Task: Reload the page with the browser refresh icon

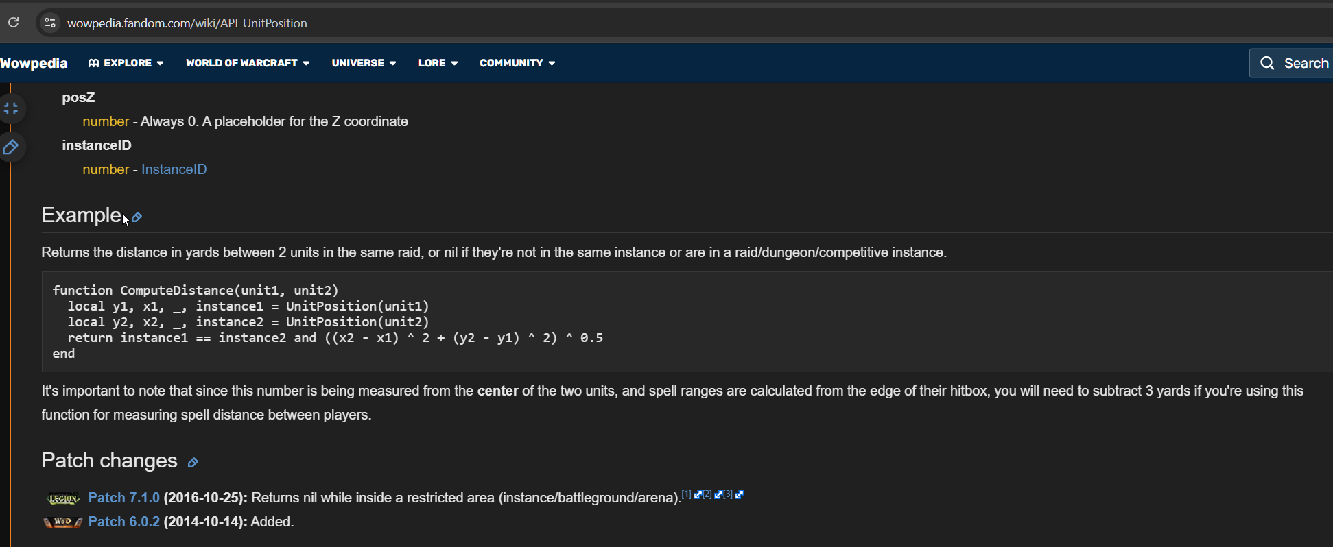Action: (x=13, y=23)
